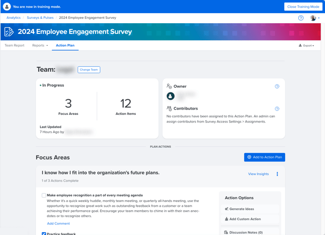This screenshot has height=235, width=325.
Task: Click the Change Team button
Action: point(89,70)
